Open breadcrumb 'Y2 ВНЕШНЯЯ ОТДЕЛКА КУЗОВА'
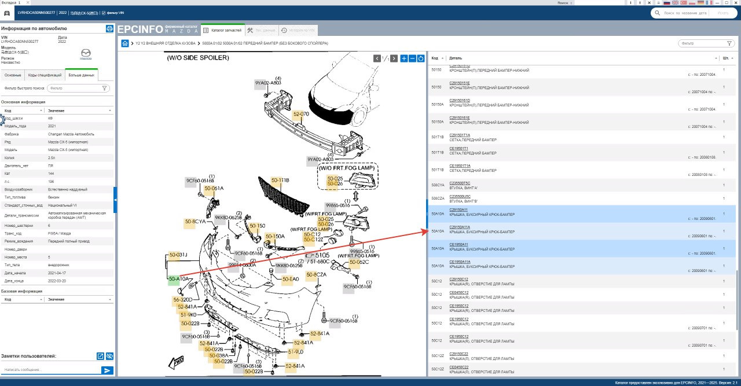 point(166,43)
